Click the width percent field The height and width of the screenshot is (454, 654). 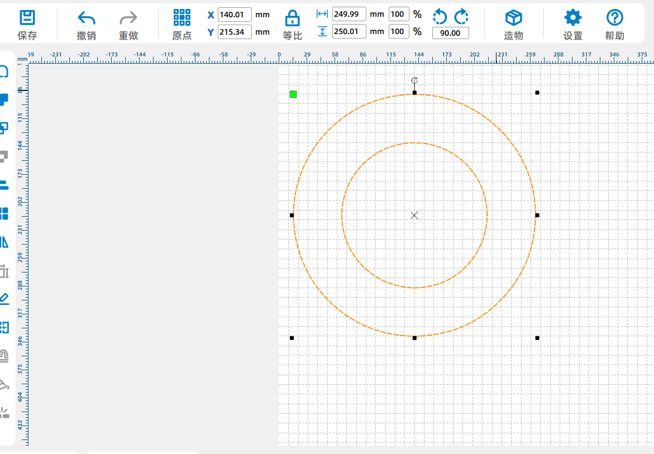(398, 14)
